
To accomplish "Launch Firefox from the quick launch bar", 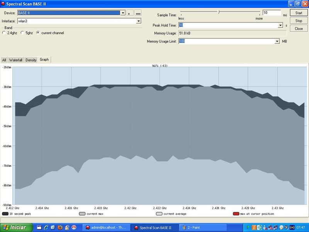I will coord(60,227).
